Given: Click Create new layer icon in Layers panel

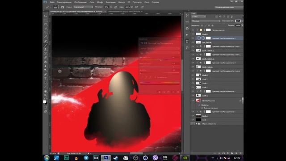Looking at the screenshot, I should click(236, 153).
